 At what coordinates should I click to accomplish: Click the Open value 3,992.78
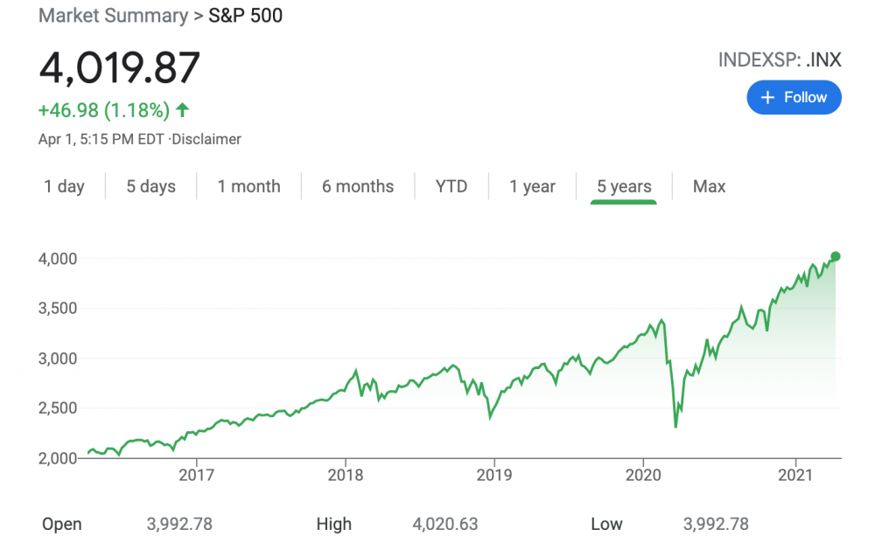179,524
